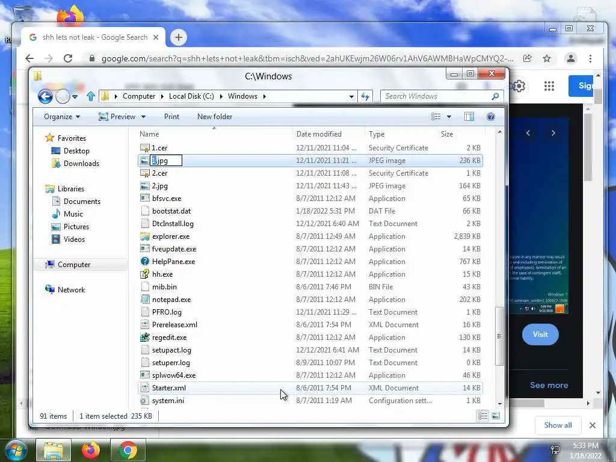
Task: Click Computer in the breadcrumb path
Action: click(139, 96)
